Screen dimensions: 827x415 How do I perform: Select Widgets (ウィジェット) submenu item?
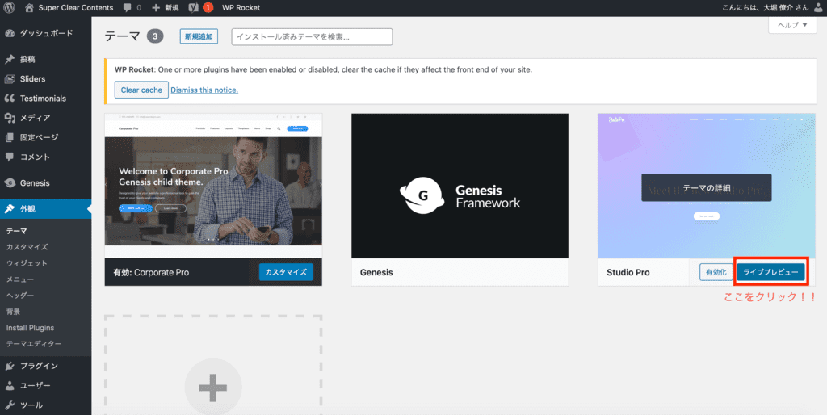(x=27, y=263)
